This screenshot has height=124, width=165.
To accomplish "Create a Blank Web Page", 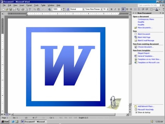I will 144,37.
